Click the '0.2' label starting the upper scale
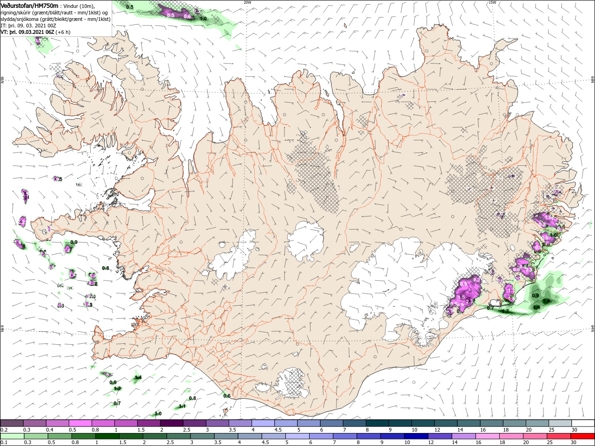The width and height of the screenshot is (595, 446). (4, 430)
